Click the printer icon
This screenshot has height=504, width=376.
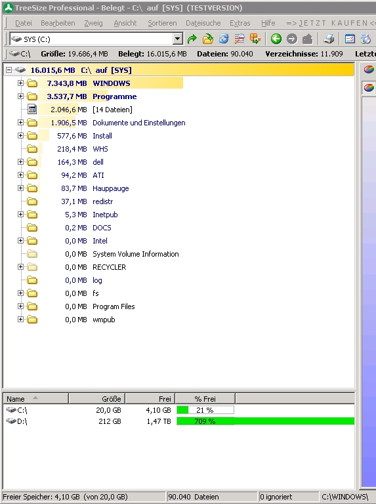329,39
